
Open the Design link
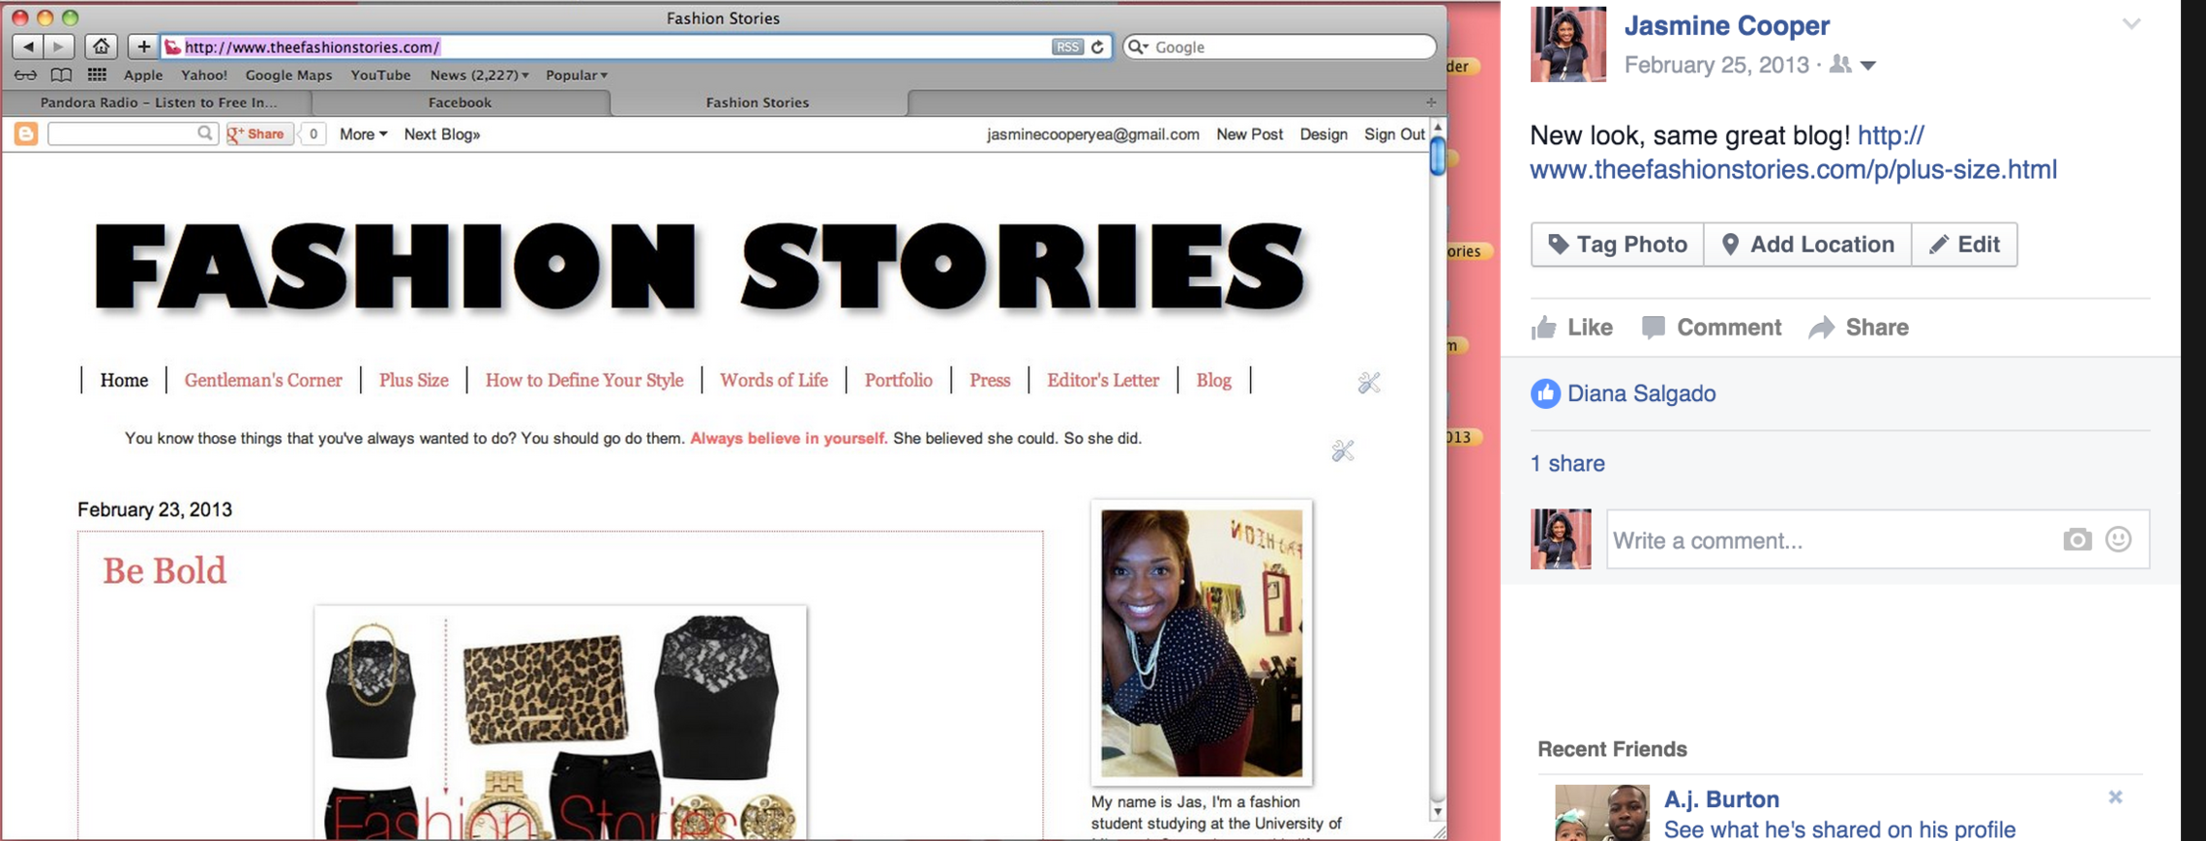point(1323,134)
